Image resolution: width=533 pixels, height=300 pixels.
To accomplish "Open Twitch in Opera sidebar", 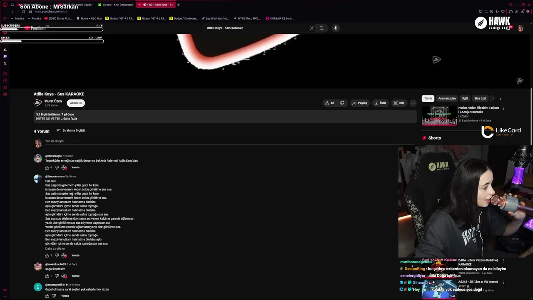I will pos(5,56).
